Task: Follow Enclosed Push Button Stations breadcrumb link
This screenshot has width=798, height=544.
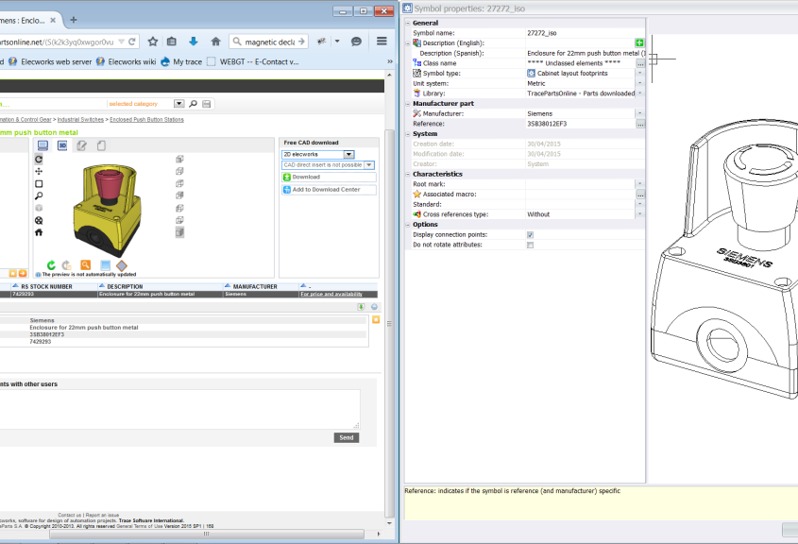Action: click(146, 120)
